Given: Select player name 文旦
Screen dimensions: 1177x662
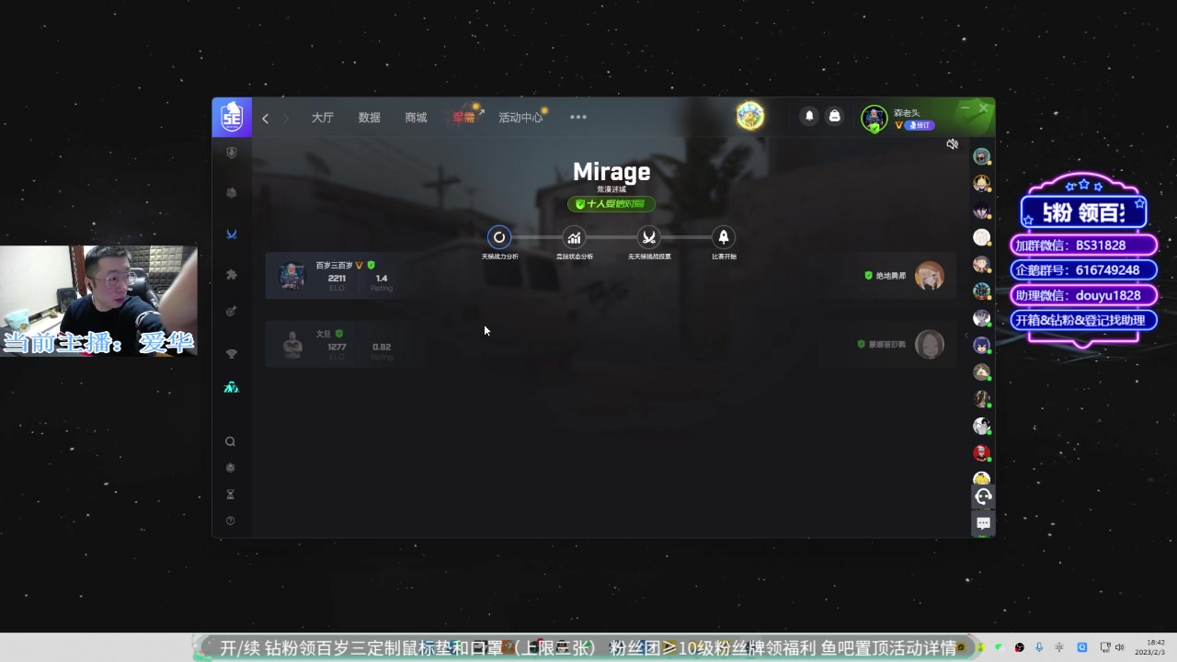Looking at the screenshot, I should click(x=323, y=334).
